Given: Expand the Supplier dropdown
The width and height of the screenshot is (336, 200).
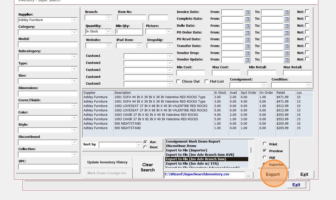Looking at the screenshot, I should [75, 20].
